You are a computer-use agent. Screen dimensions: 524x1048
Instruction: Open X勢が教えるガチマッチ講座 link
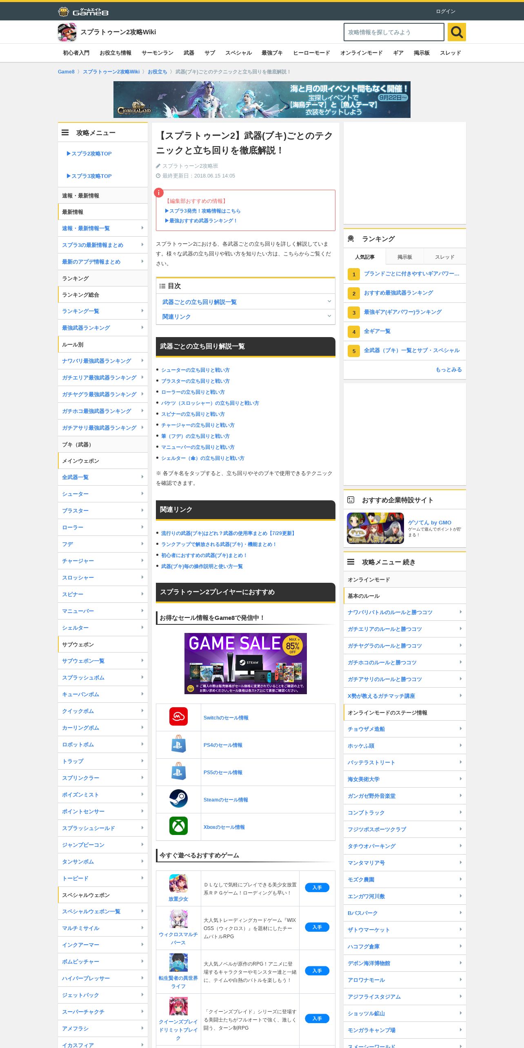(381, 696)
